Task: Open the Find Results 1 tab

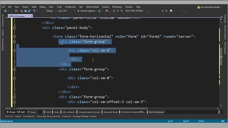Action: click(29, 116)
